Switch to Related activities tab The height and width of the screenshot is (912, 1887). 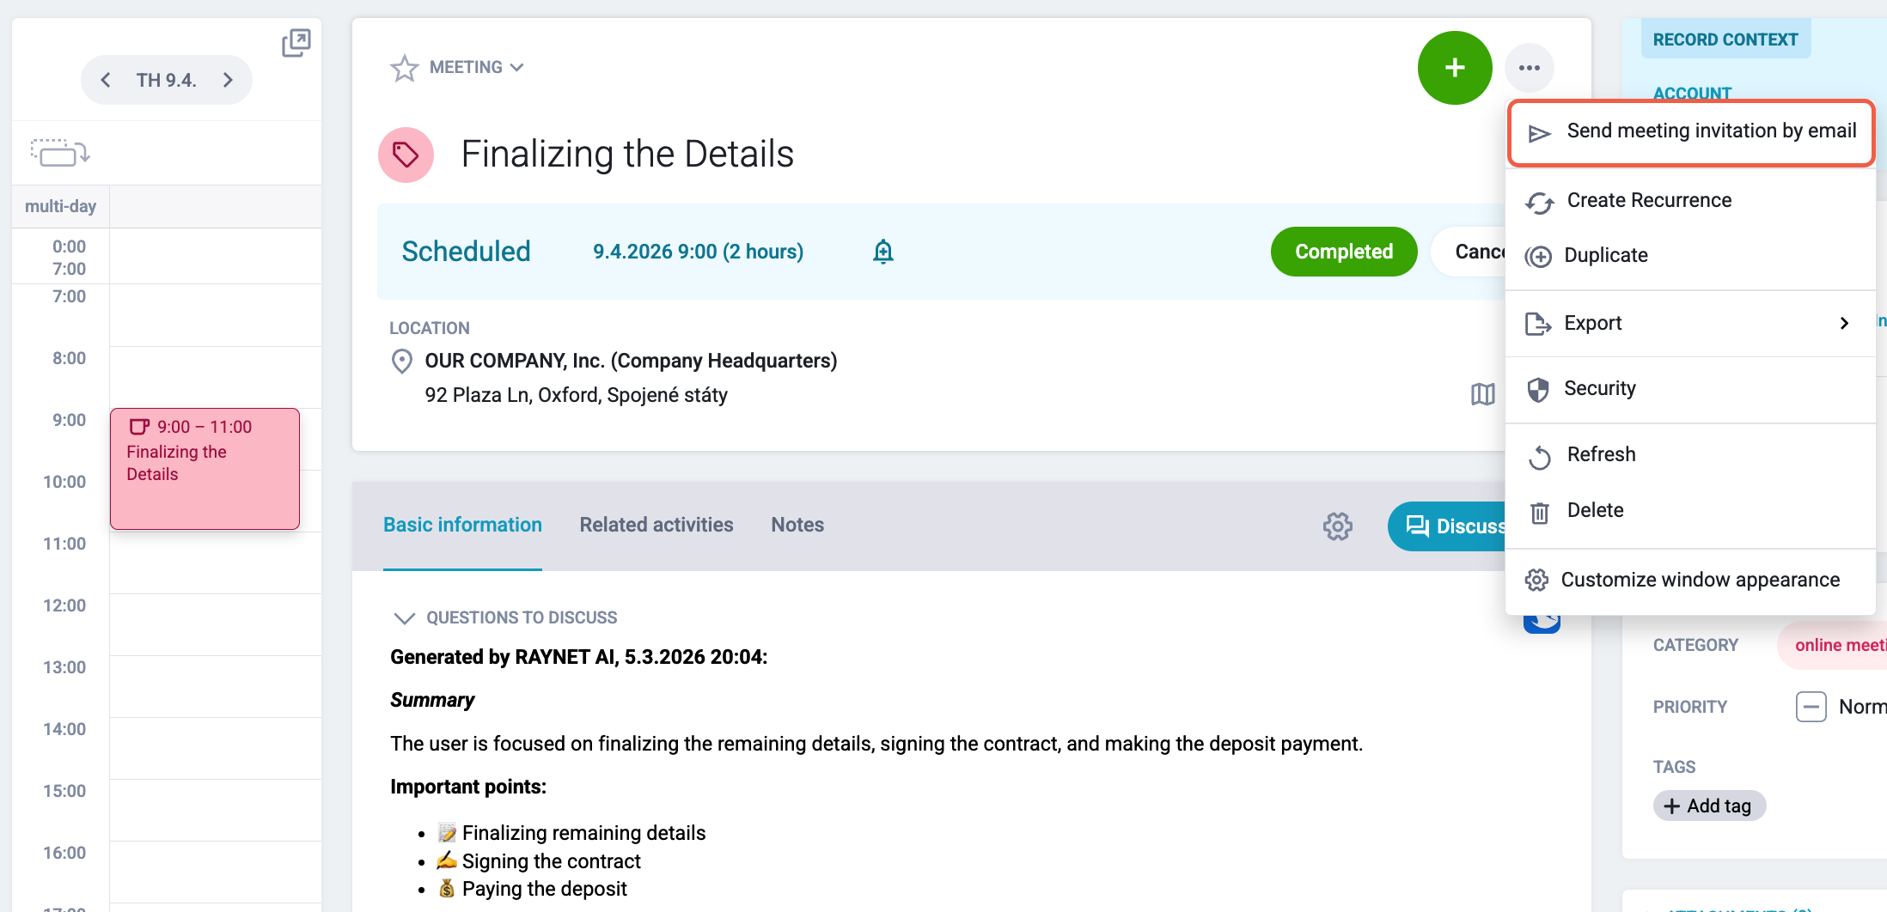pos(656,525)
